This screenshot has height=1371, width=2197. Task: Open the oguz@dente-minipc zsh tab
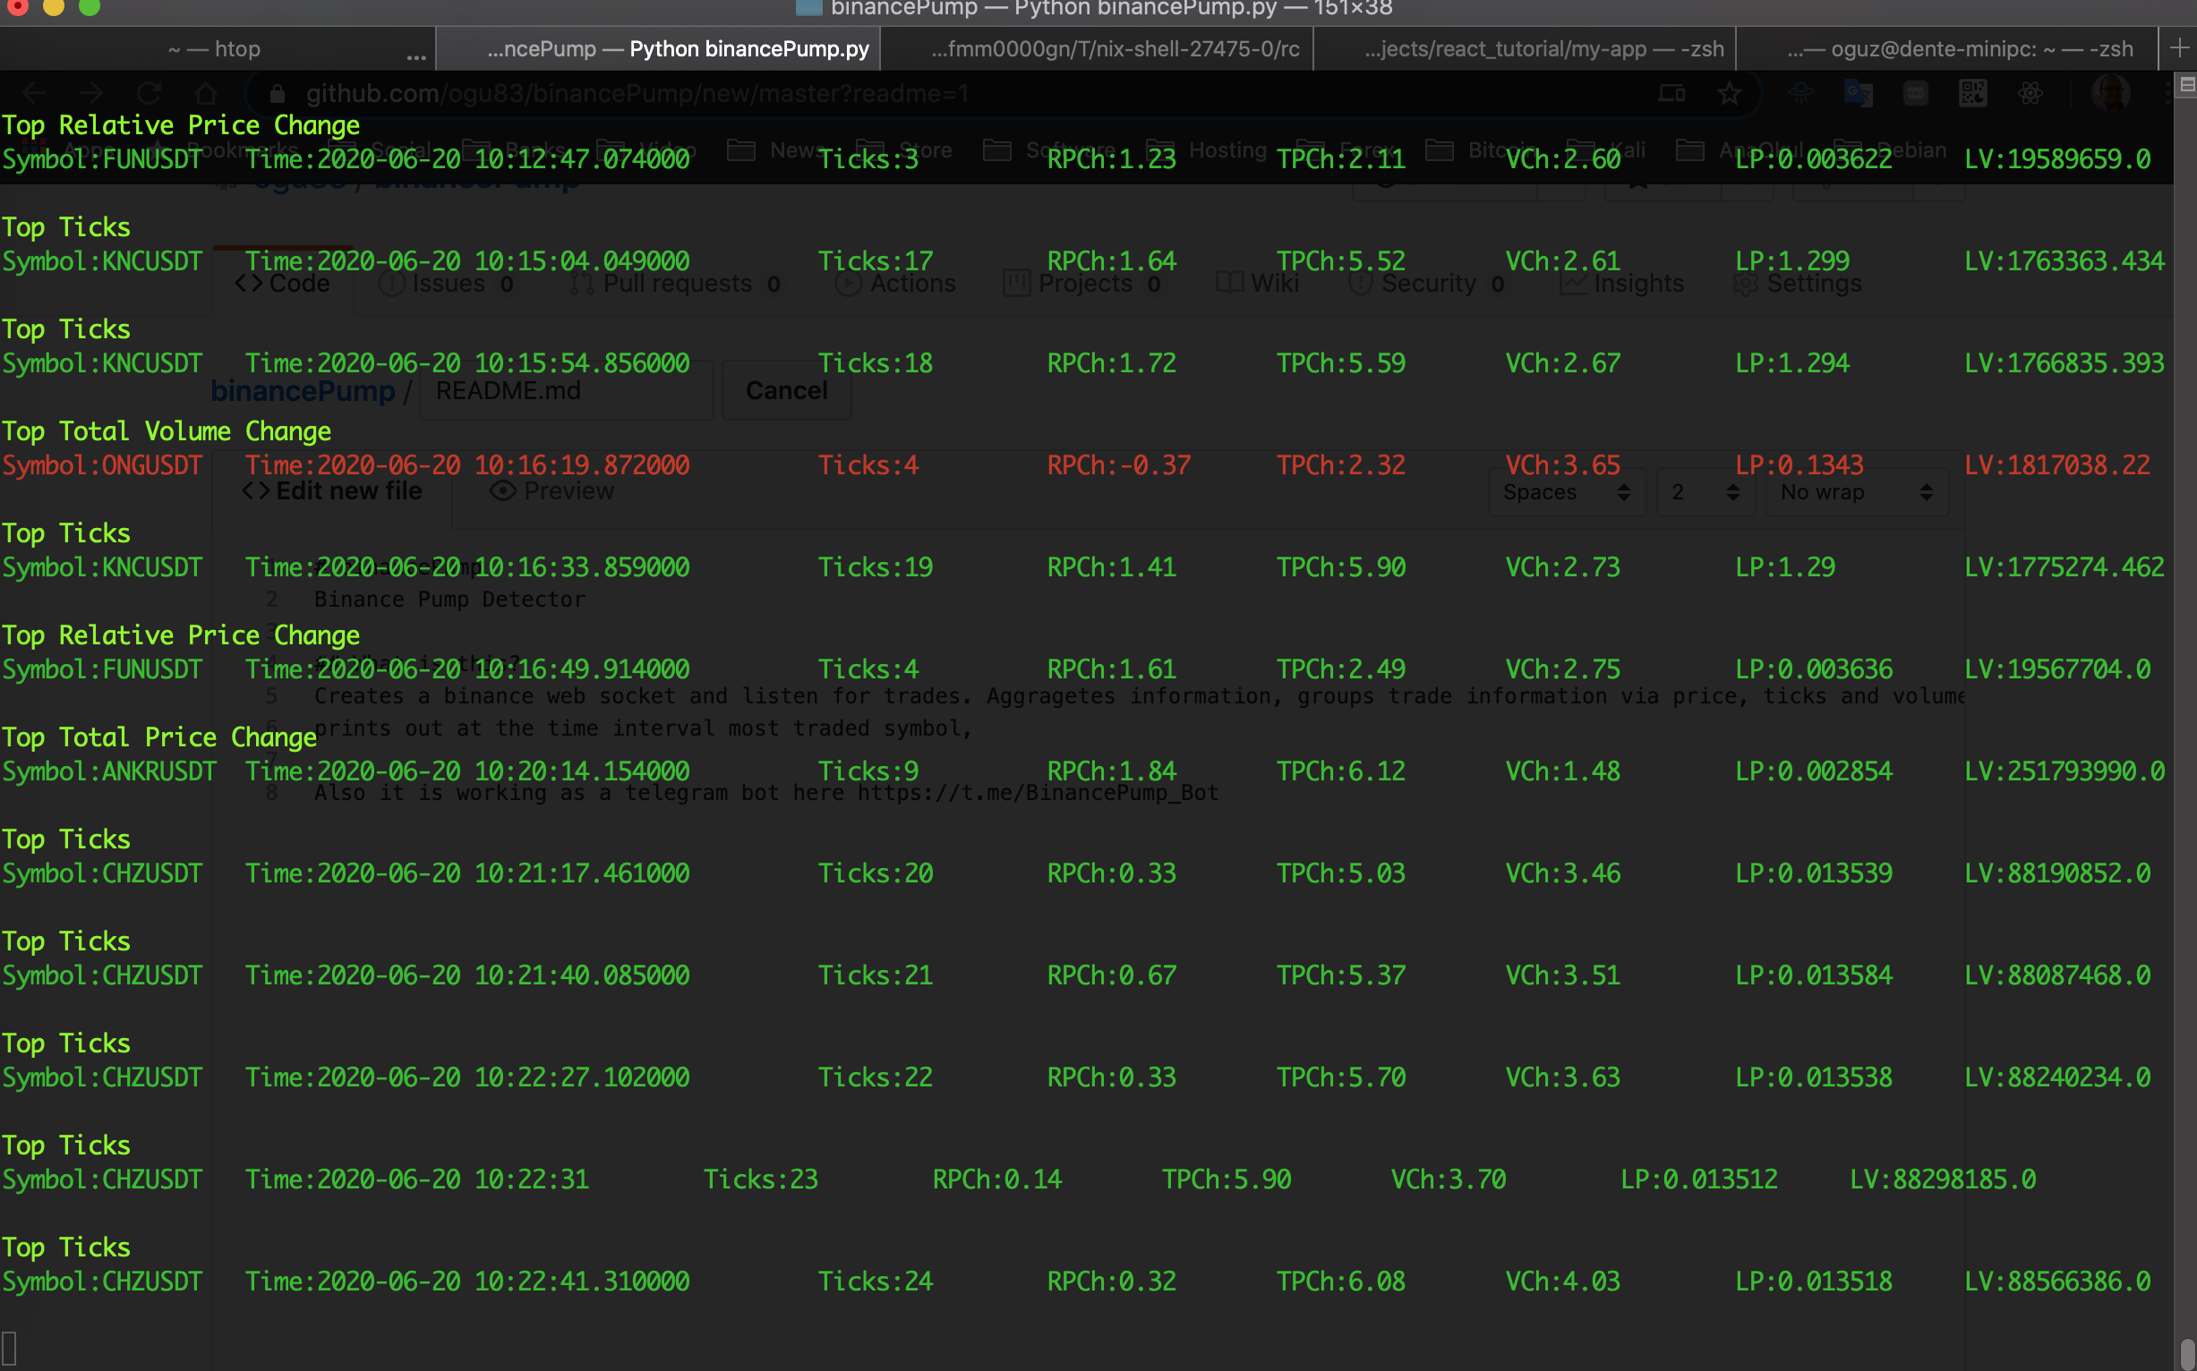[x=1960, y=49]
